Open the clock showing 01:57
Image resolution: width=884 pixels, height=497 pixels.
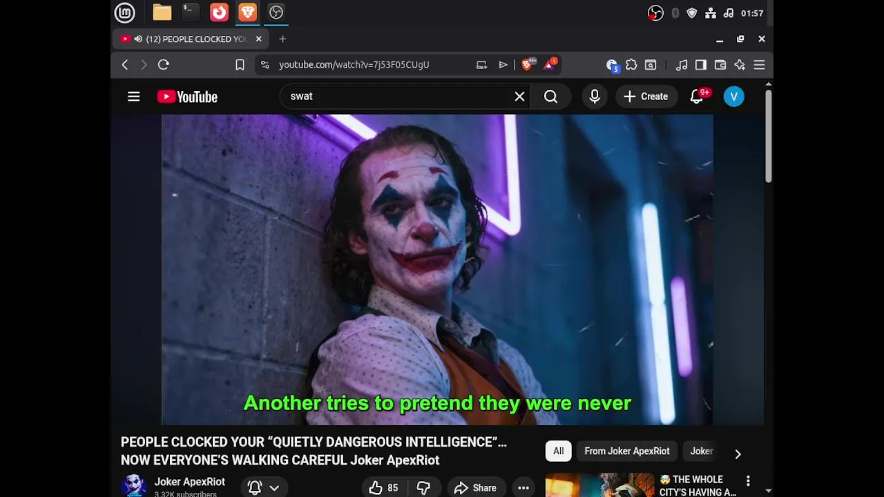pos(752,13)
